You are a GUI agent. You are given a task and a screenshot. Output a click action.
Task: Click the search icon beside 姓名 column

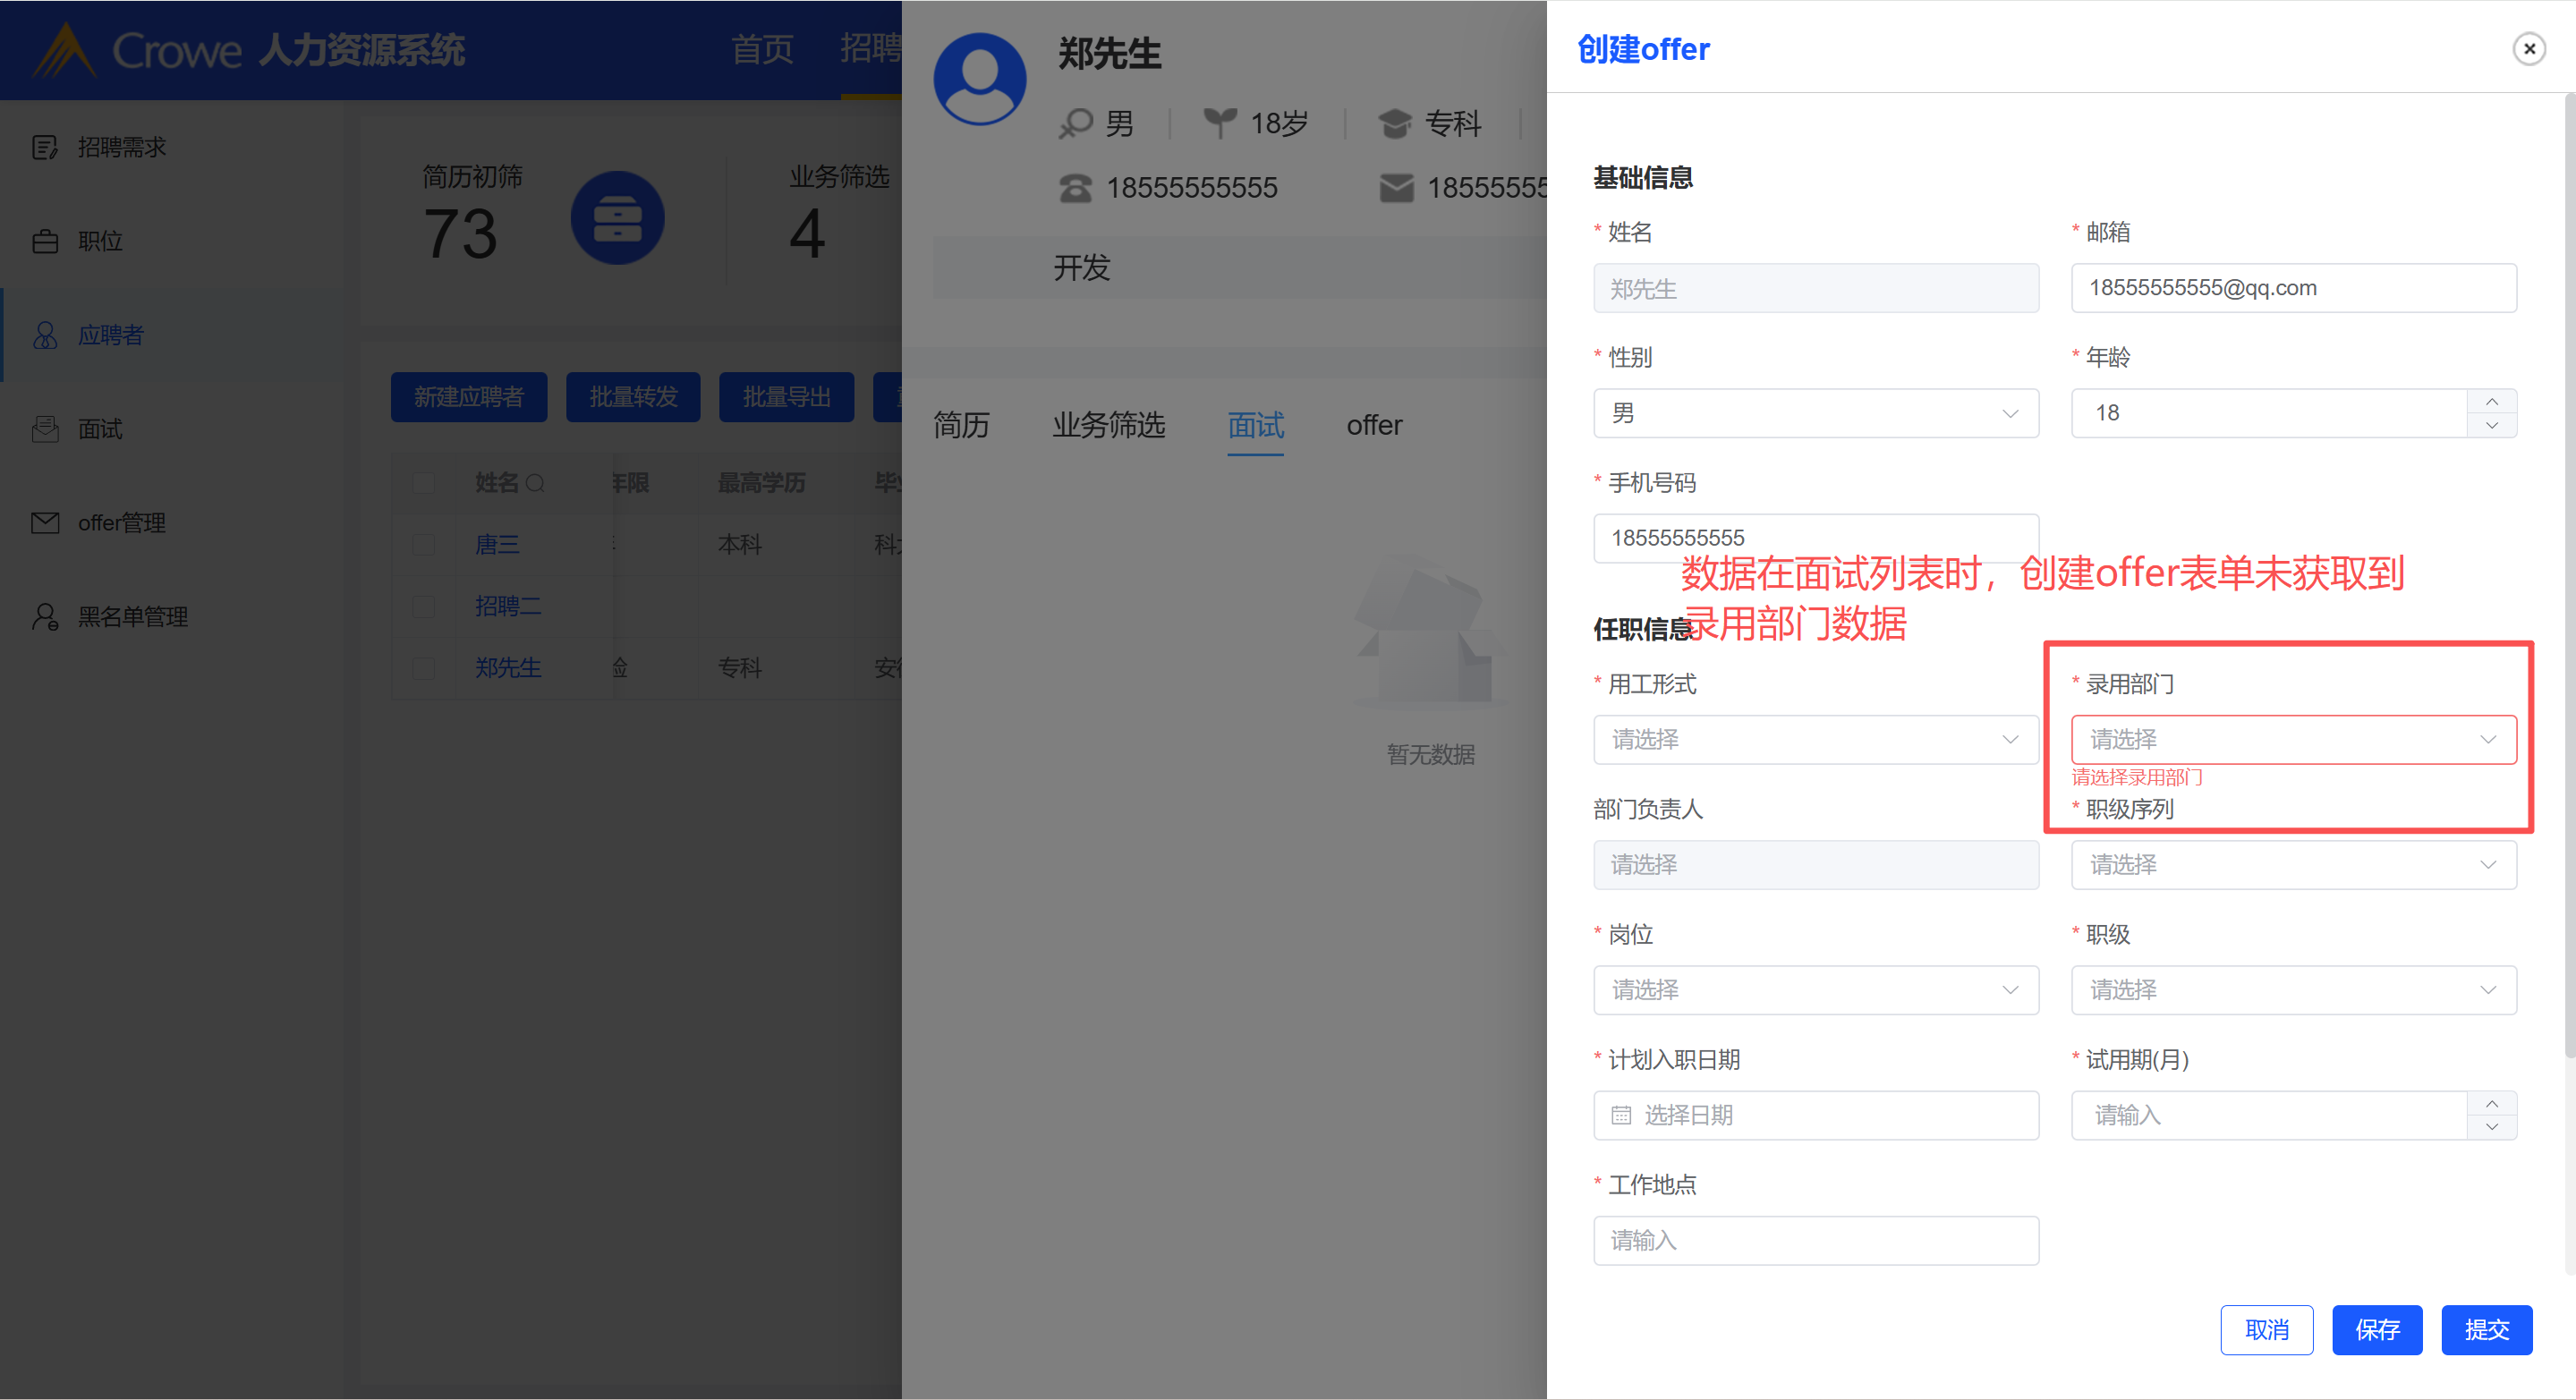click(535, 483)
